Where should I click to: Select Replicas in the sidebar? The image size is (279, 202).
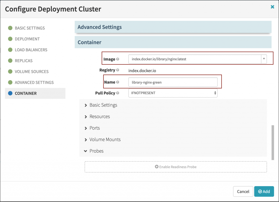[x=24, y=61]
